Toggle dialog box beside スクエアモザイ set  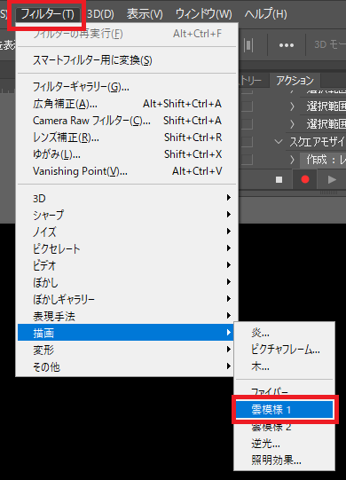point(248,142)
